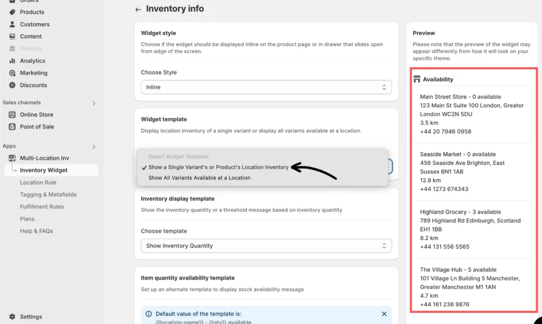Click the Analytics chart icon
This screenshot has width=542, height=324.
tap(12, 61)
